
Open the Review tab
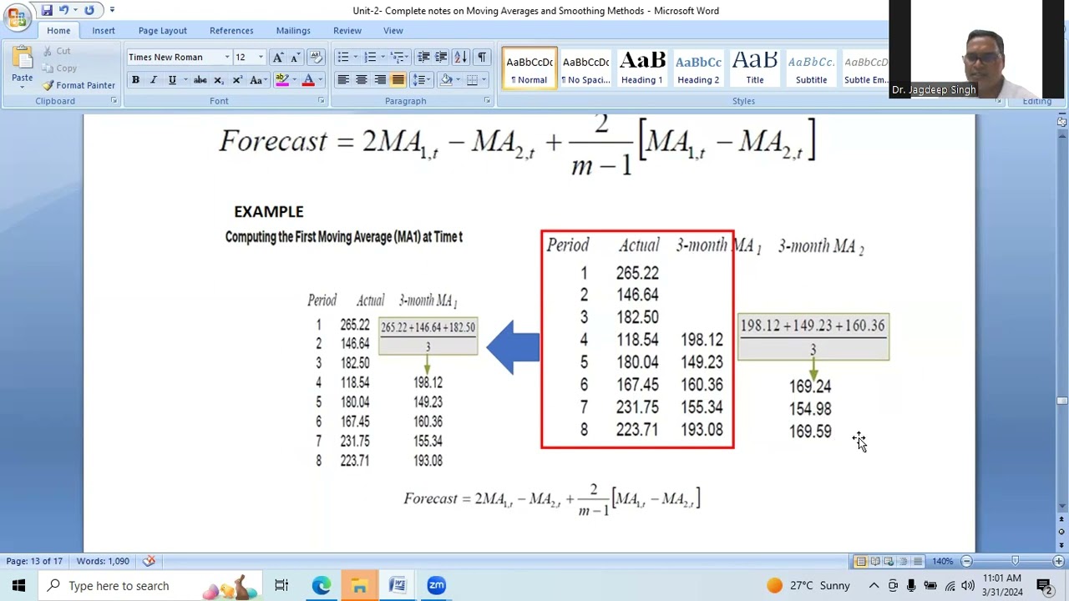[347, 31]
